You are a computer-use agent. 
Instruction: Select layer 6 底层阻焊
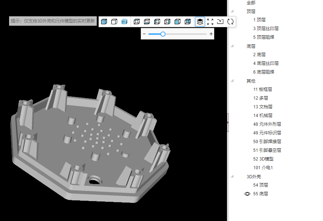pyautogui.click(x=264, y=72)
